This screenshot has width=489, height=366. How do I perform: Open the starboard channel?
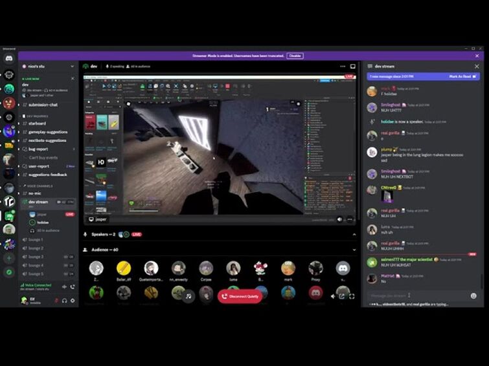48,124
